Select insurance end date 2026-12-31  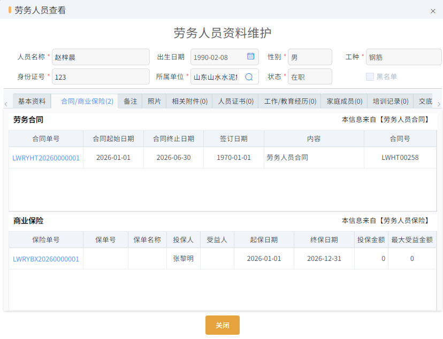point(324,259)
